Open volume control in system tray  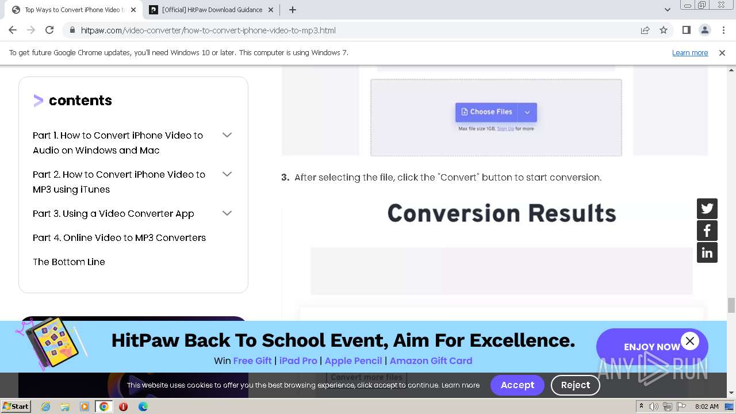pyautogui.click(x=654, y=407)
